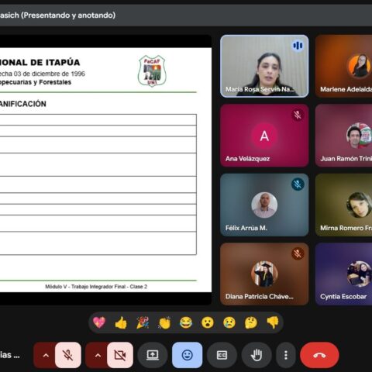372x372 pixels.
Task: Raise your hand
Action: click(257, 355)
